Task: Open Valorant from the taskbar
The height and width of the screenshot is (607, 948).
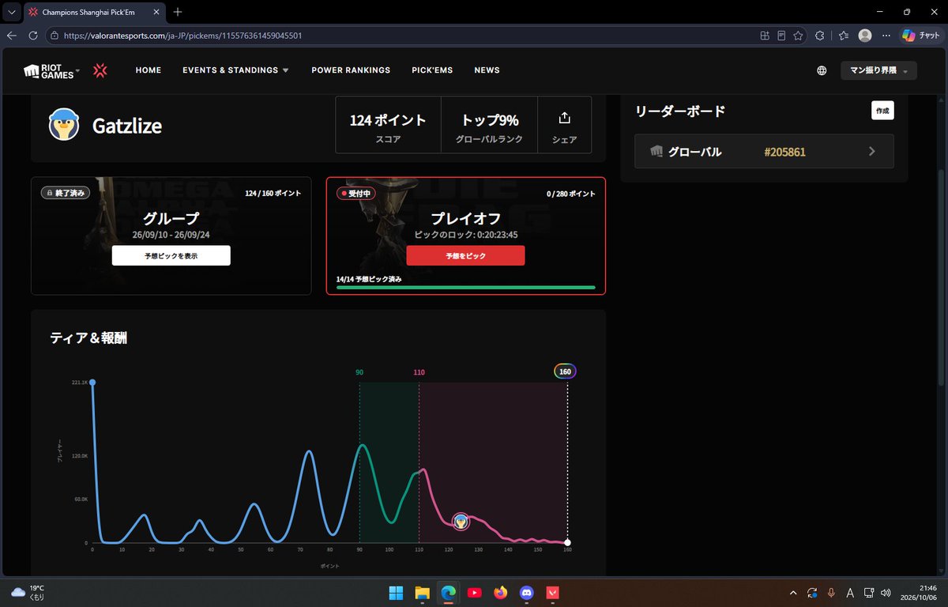Action: [552, 592]
